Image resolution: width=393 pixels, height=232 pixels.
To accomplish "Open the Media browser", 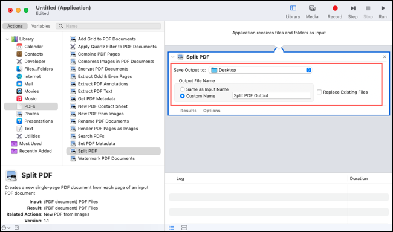I will [x=312, y=11].
